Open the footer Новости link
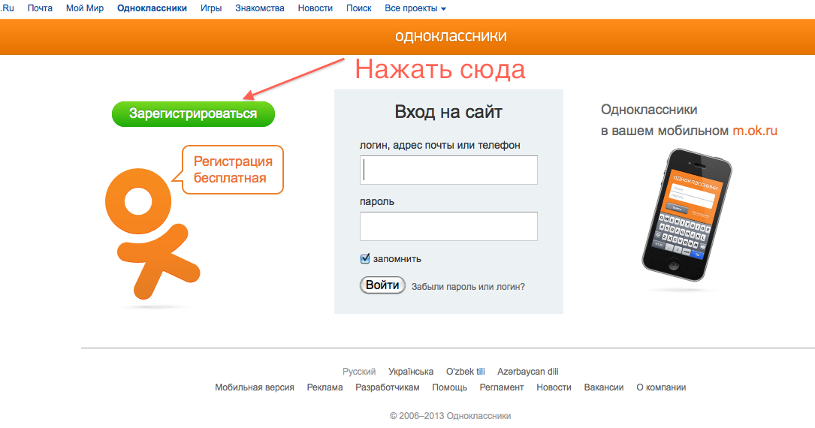This screenshot has height=428, width=815. [554, 387]
